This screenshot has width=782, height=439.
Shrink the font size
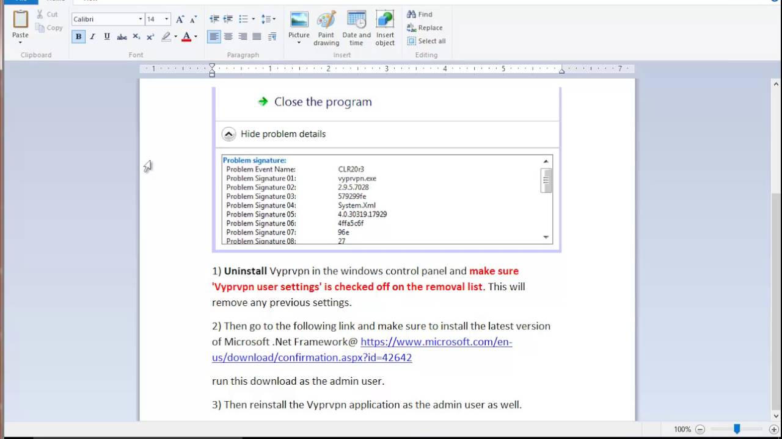[x=193, y=20]
